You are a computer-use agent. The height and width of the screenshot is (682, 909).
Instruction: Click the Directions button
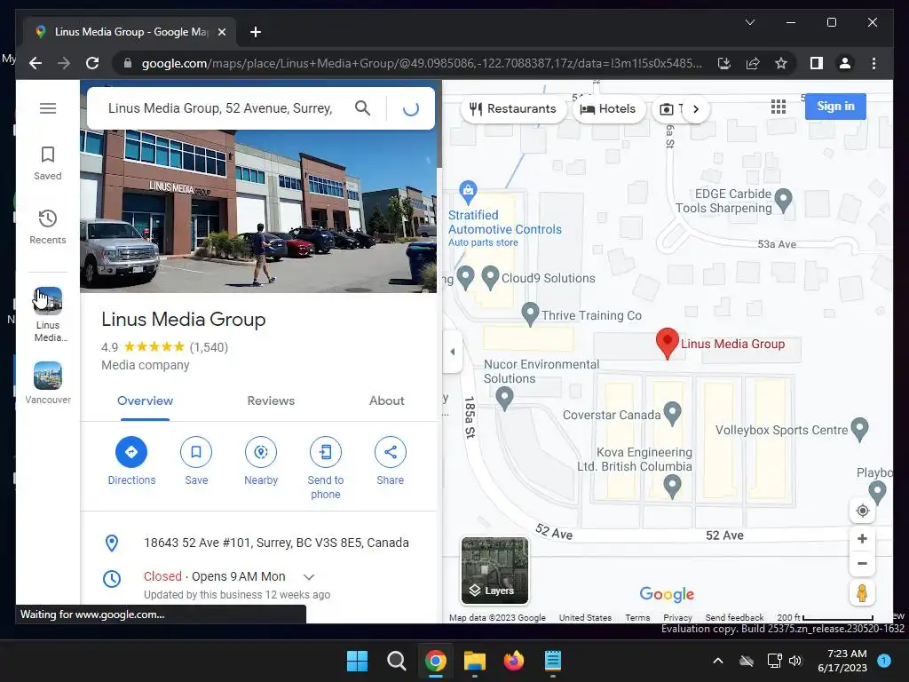point(131,461)
